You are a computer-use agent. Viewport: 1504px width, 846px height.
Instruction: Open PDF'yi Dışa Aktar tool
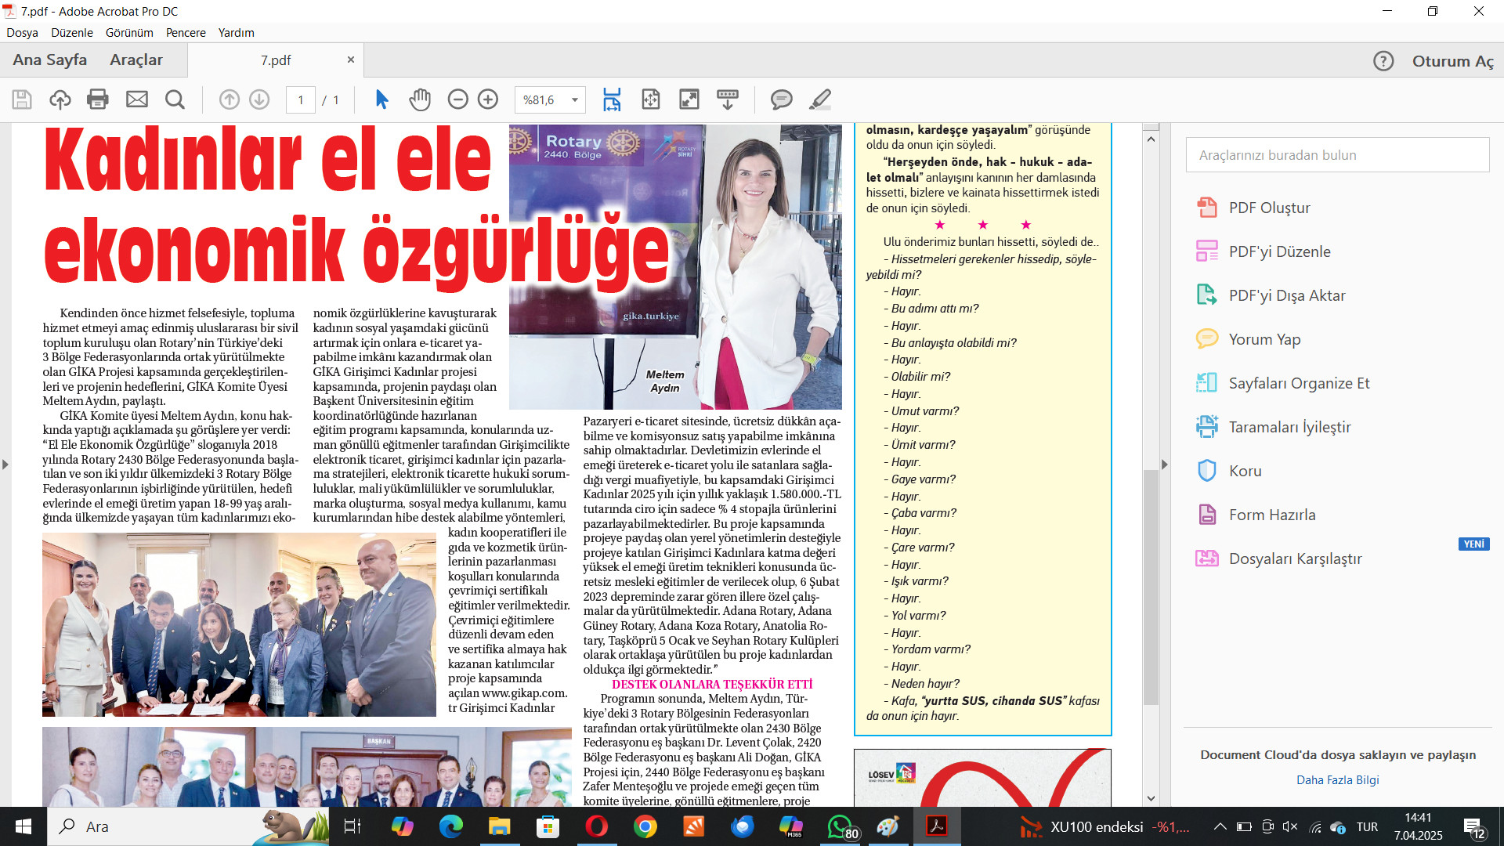click(x=1287, y=295)
